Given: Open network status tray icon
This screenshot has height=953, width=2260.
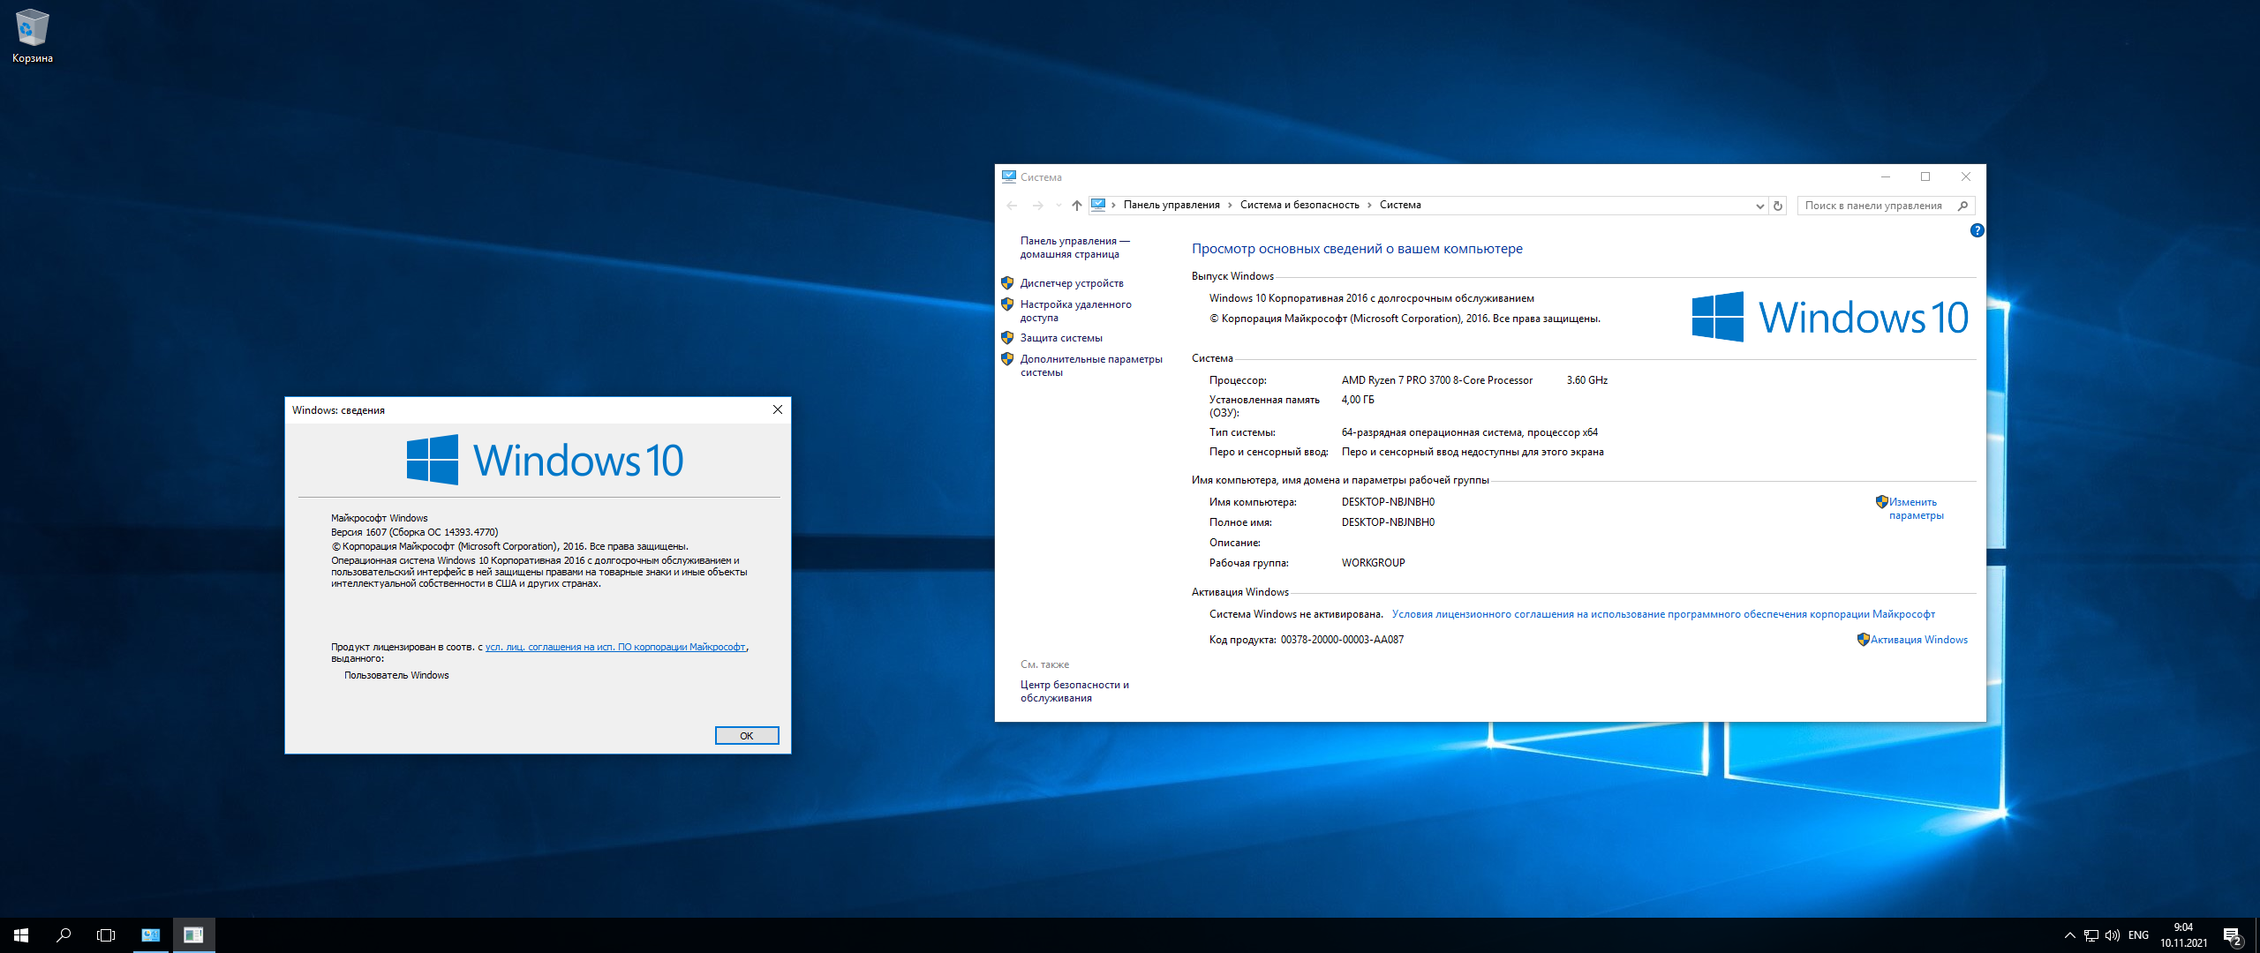Looking at the screenshot, I should pyautogui.click(x=2090, y=935).
